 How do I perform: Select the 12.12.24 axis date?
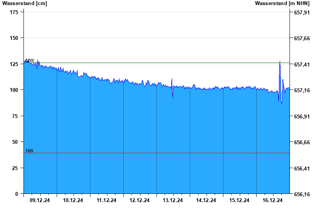coord(139,200)
